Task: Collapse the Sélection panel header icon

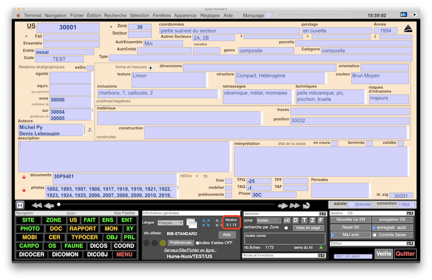Action: tap(322, 214)
